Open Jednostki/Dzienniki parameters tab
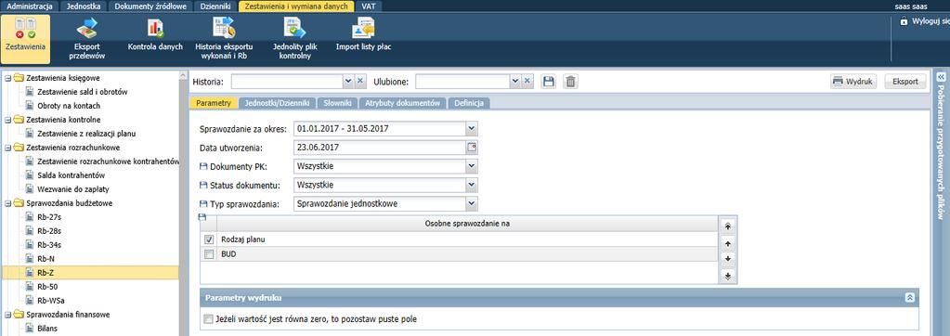This screenshot has height=336, width=950. 277,104
